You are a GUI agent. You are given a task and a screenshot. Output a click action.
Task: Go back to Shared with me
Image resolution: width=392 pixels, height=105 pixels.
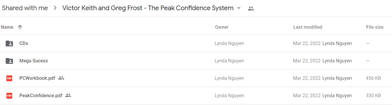pyautogui.click(x=25, y=8)
